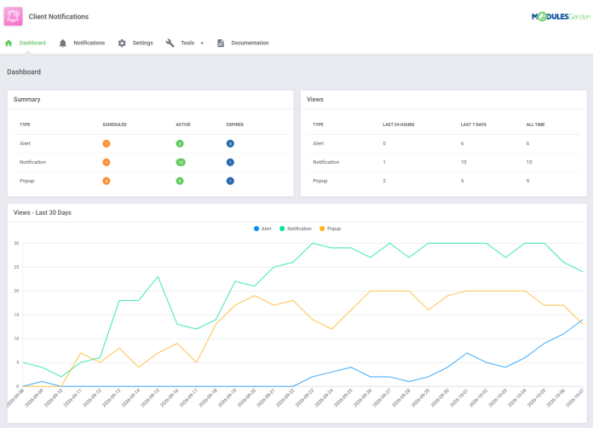Screen dimensions: 593x428
Task: Open the ModulesGarden logo link
Action: click(561, 17)
